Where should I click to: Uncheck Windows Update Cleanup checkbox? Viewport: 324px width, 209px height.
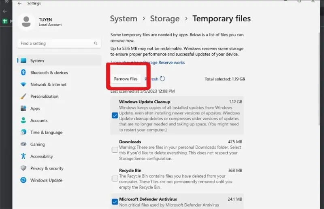pos(115,116)
